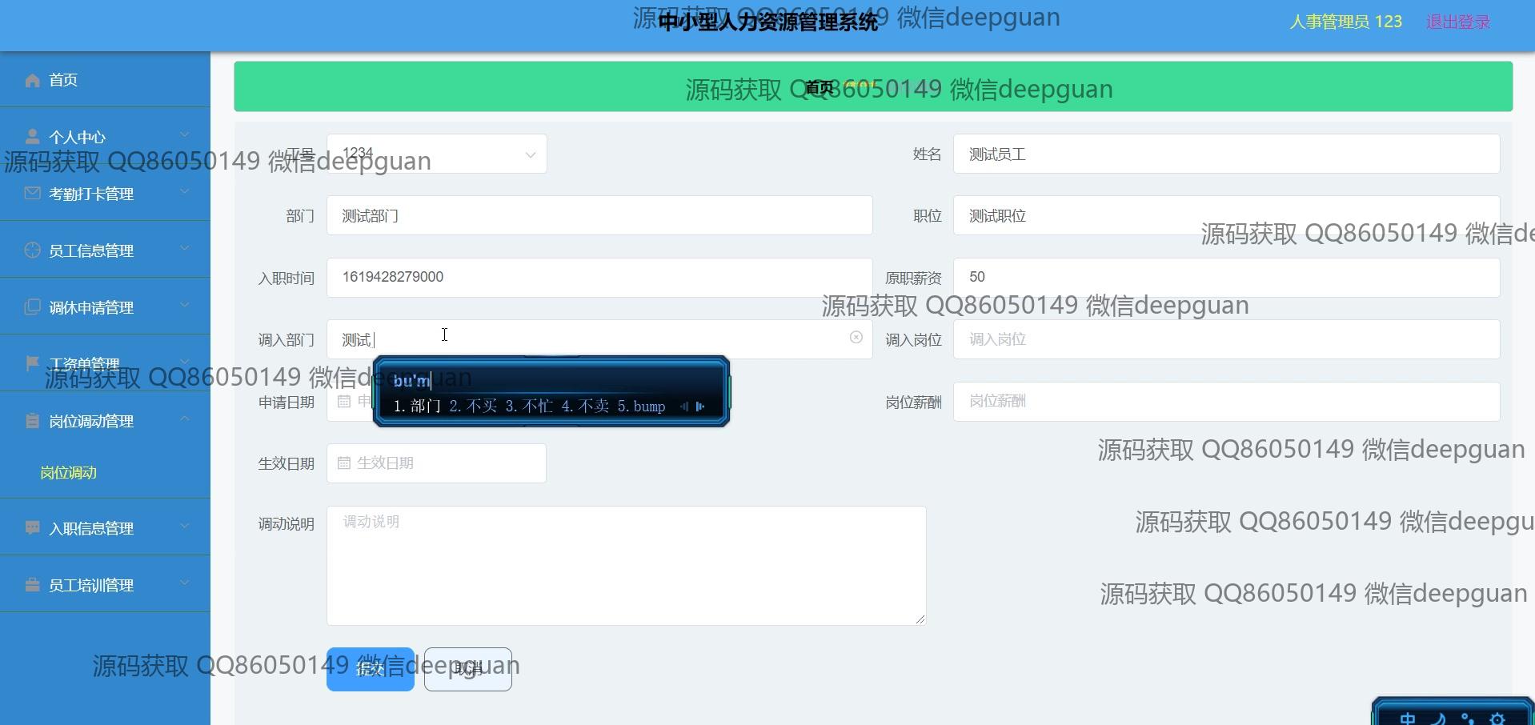Click the person icon next to 个人中心
Screen dimensions: 1535x725
pos(32,137)
